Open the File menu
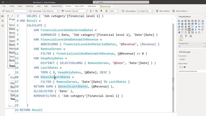The image size is (206, 116). (x=4, y=6)
